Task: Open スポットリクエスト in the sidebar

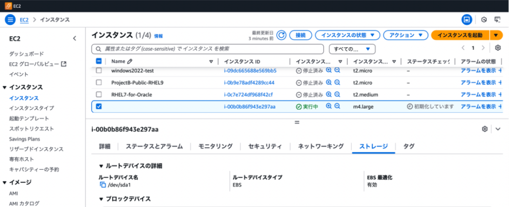Action: click(x=32, y=129)
